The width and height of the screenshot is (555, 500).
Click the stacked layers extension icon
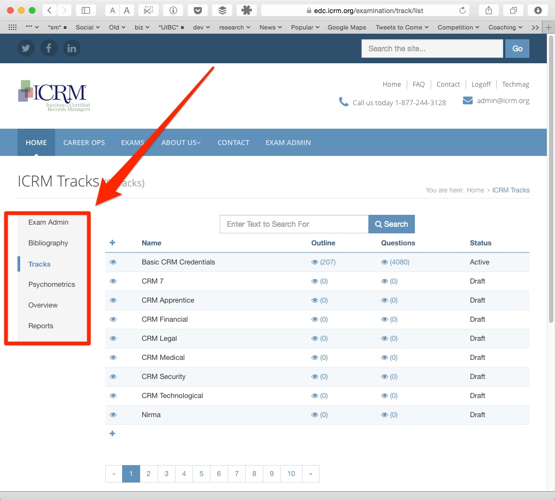[222, 10]
